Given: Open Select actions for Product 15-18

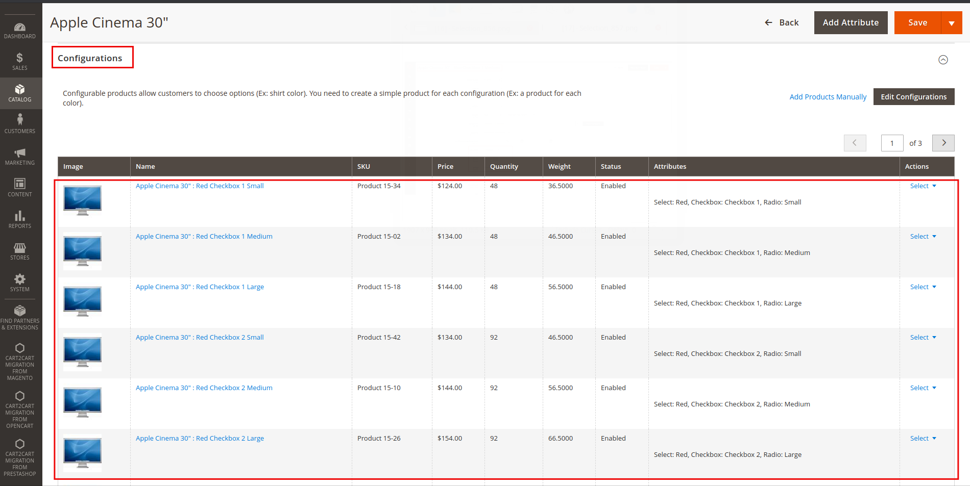Looking at the screenshot, I should pos(923,287).
